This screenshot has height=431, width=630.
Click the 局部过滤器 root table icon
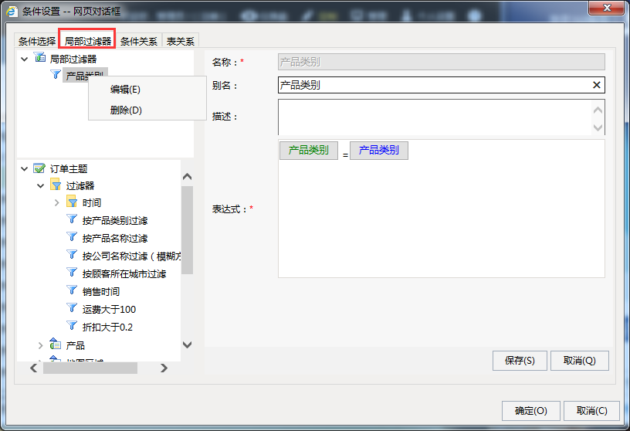40,57
